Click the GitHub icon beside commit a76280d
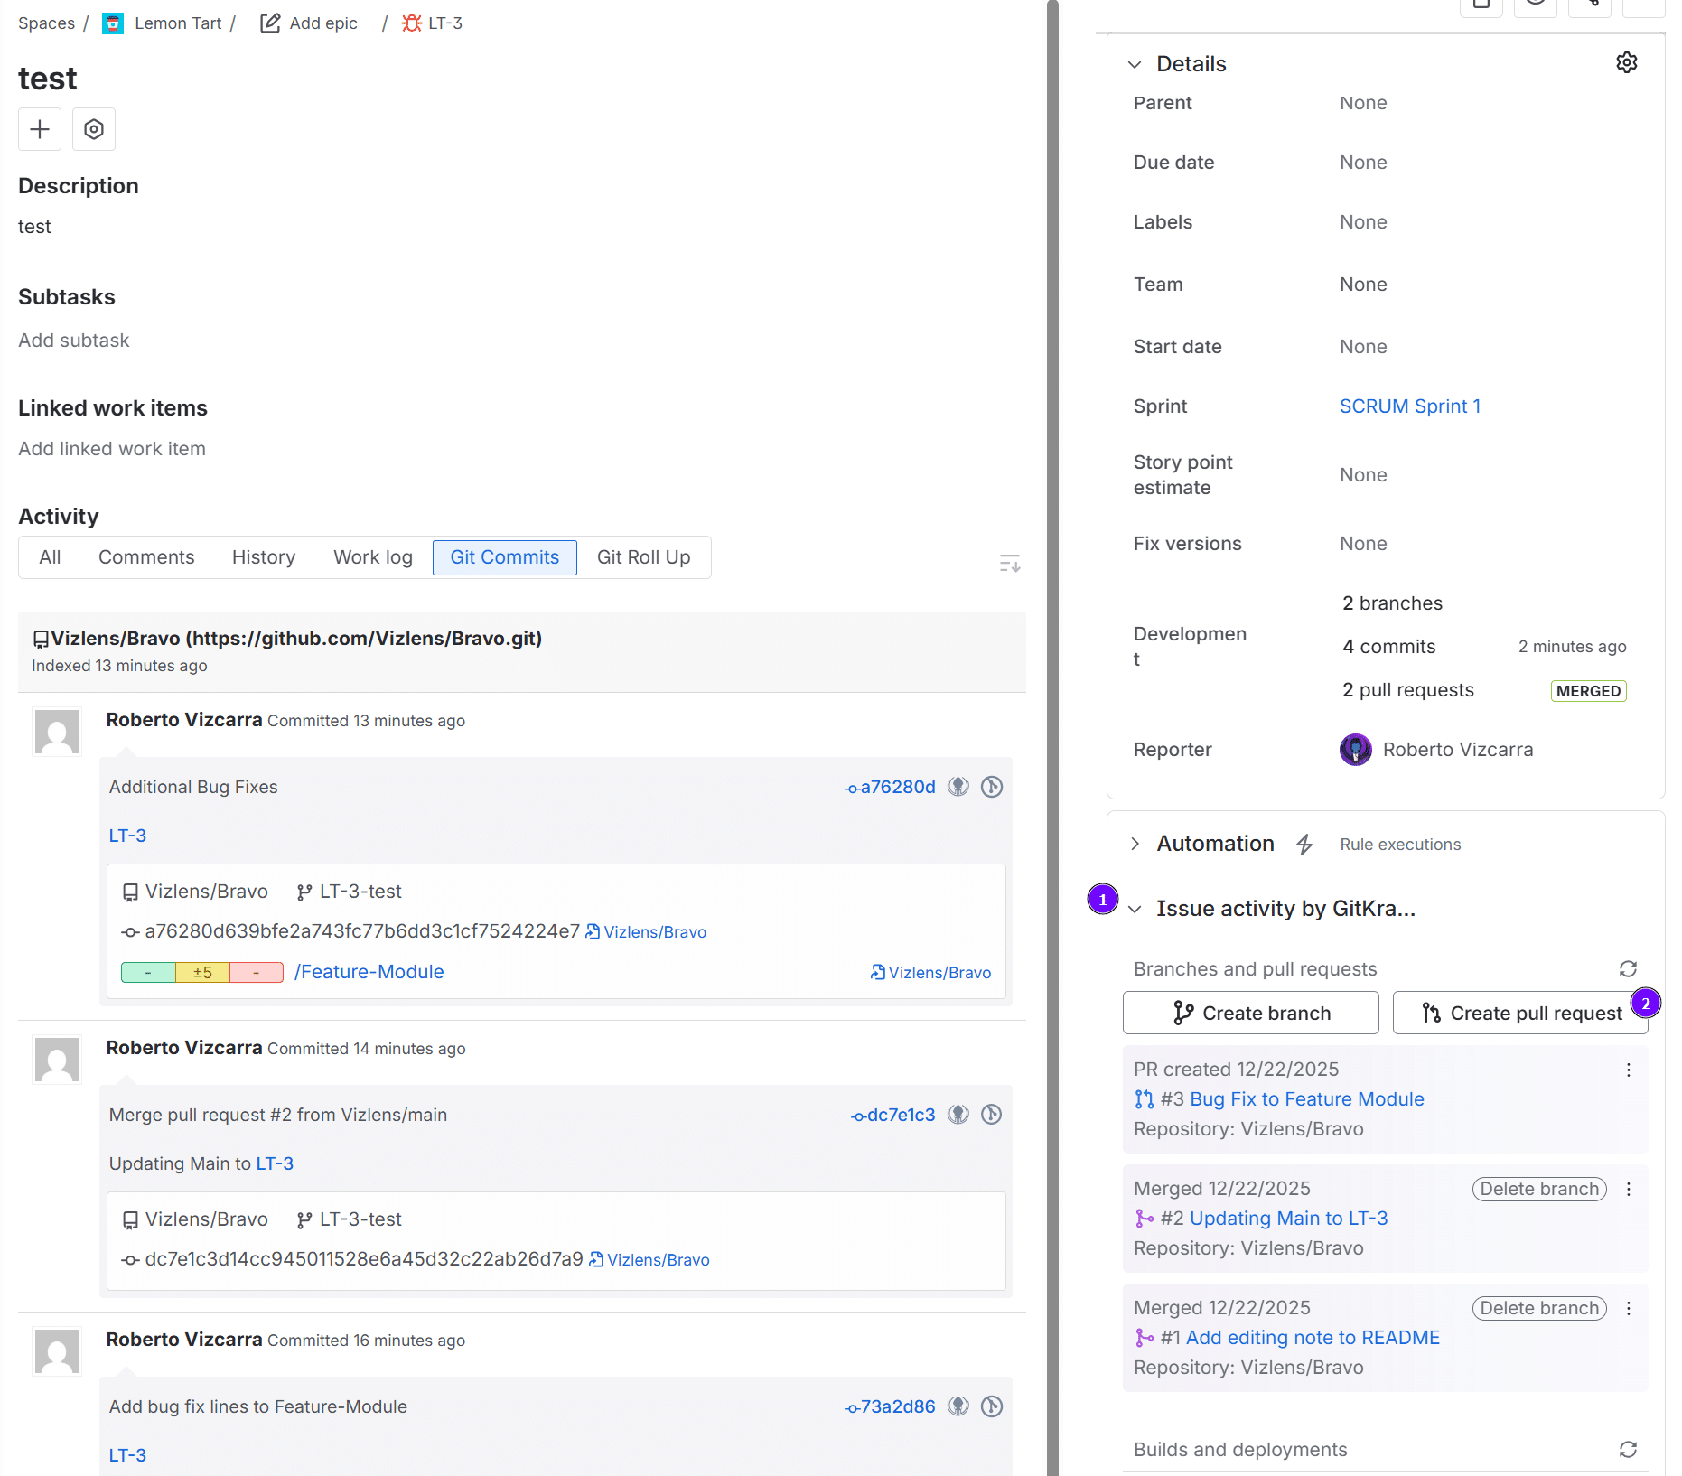 (958, 787)
